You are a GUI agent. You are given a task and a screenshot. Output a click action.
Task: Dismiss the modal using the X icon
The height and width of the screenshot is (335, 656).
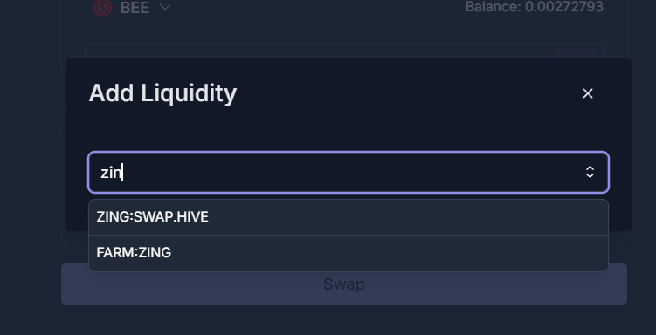(587, 93)
